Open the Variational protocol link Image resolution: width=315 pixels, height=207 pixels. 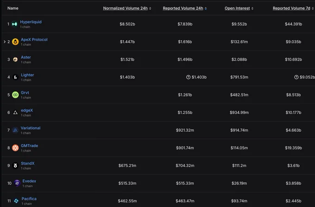tap(31, 128)
